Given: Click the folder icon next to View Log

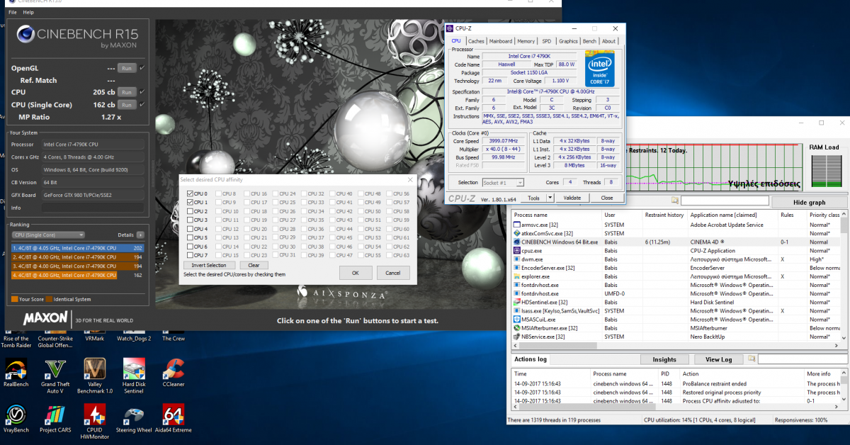Looking at the screenshot, I should [751, 359].
